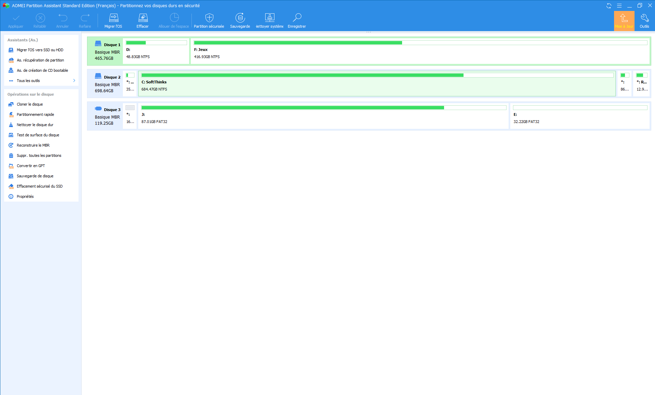Click the orange Mise à Jour button
The height and width of the screenshot is (395, 655).
coord(624,21)
